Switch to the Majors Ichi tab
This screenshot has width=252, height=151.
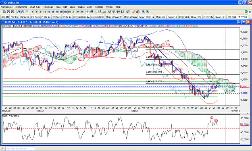click(x=196, y=17)
